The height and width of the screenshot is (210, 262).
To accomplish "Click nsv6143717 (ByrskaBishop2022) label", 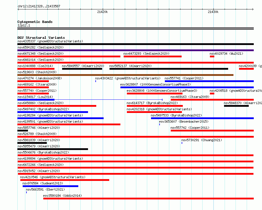I will coord(152,103).
